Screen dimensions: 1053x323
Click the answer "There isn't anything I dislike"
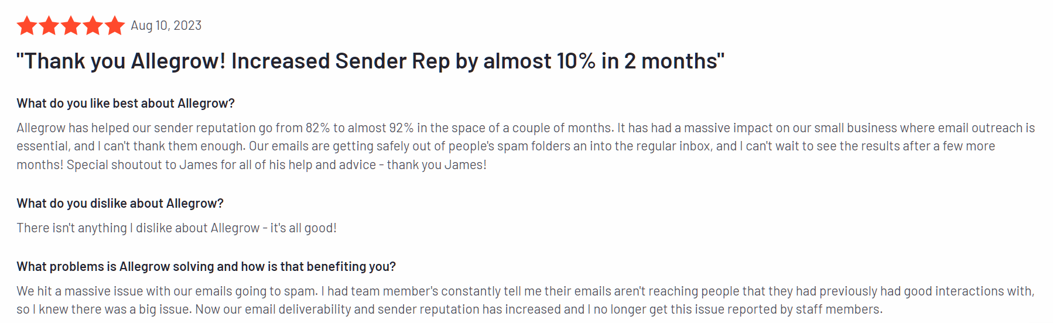[138, 228]
